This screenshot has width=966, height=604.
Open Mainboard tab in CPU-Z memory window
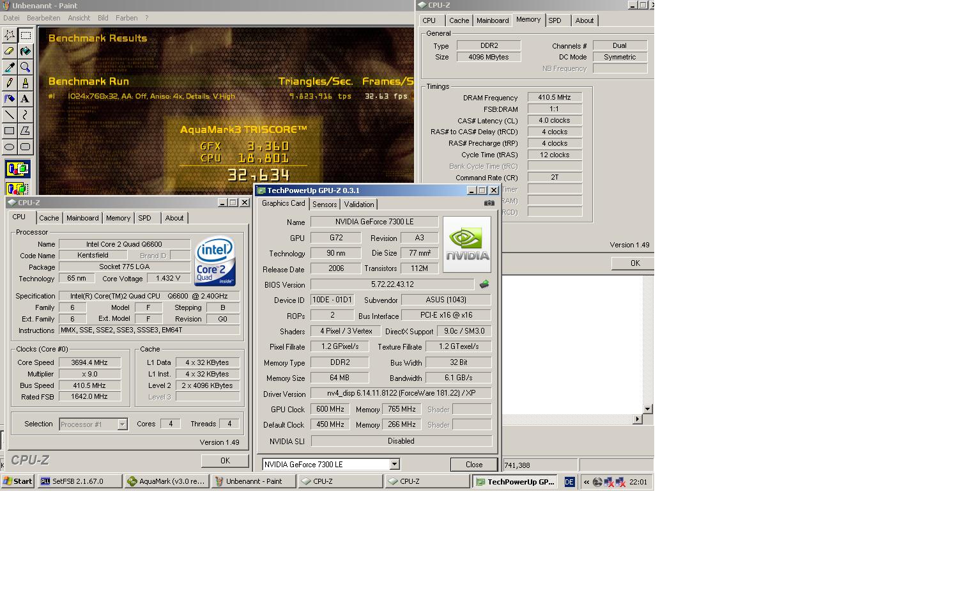[493, 20]
